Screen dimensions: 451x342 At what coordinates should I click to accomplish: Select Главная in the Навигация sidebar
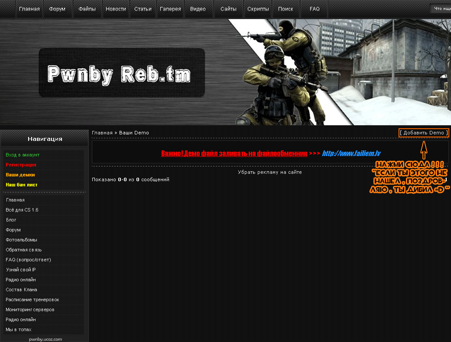tap(15, 200)
